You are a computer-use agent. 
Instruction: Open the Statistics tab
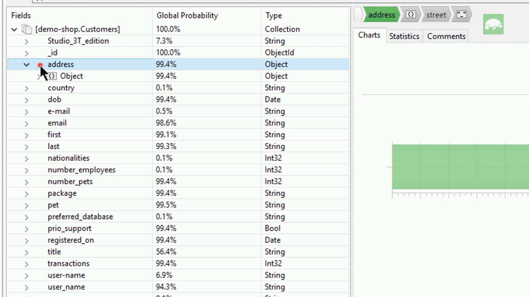point(404,36)
